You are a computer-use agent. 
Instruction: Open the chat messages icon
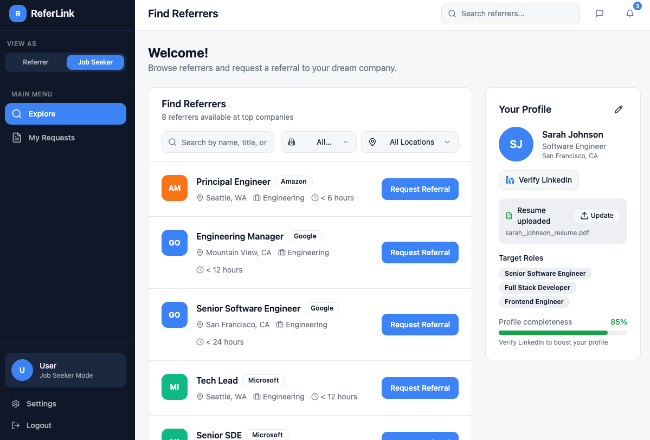(x=599, y=13)
